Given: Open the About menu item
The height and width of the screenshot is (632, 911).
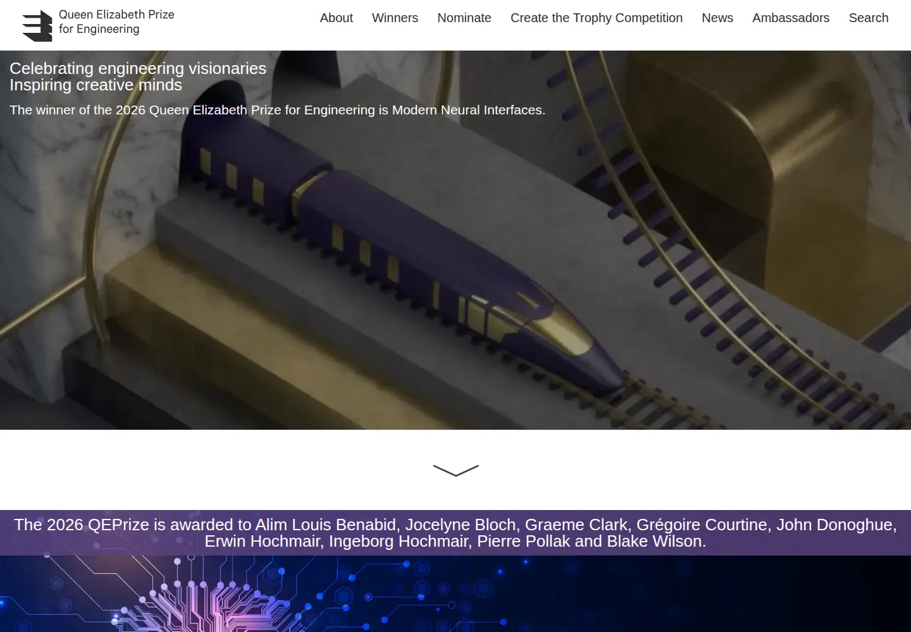Looking at the screenshot, I should (336, 18).
